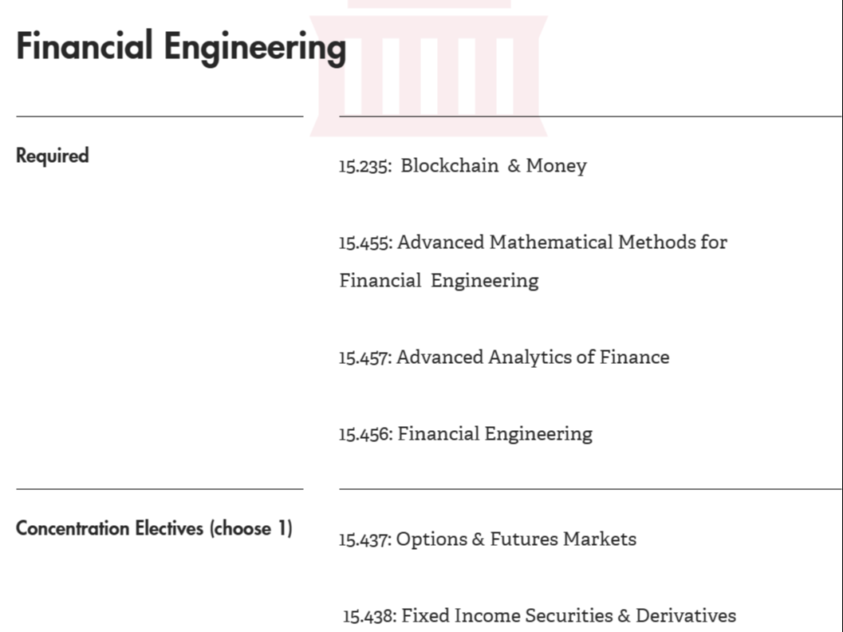Click the divider line above the Blockchain course

(x=590, y=117)
